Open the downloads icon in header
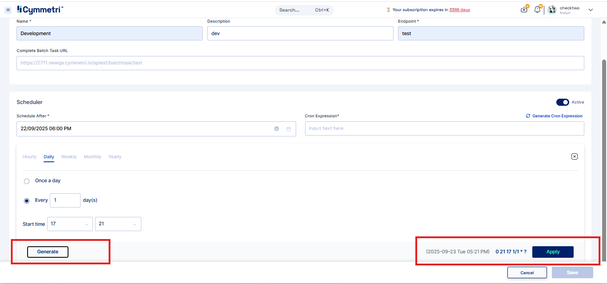Screen dimensions: 607x284 (x=524, y=10)
